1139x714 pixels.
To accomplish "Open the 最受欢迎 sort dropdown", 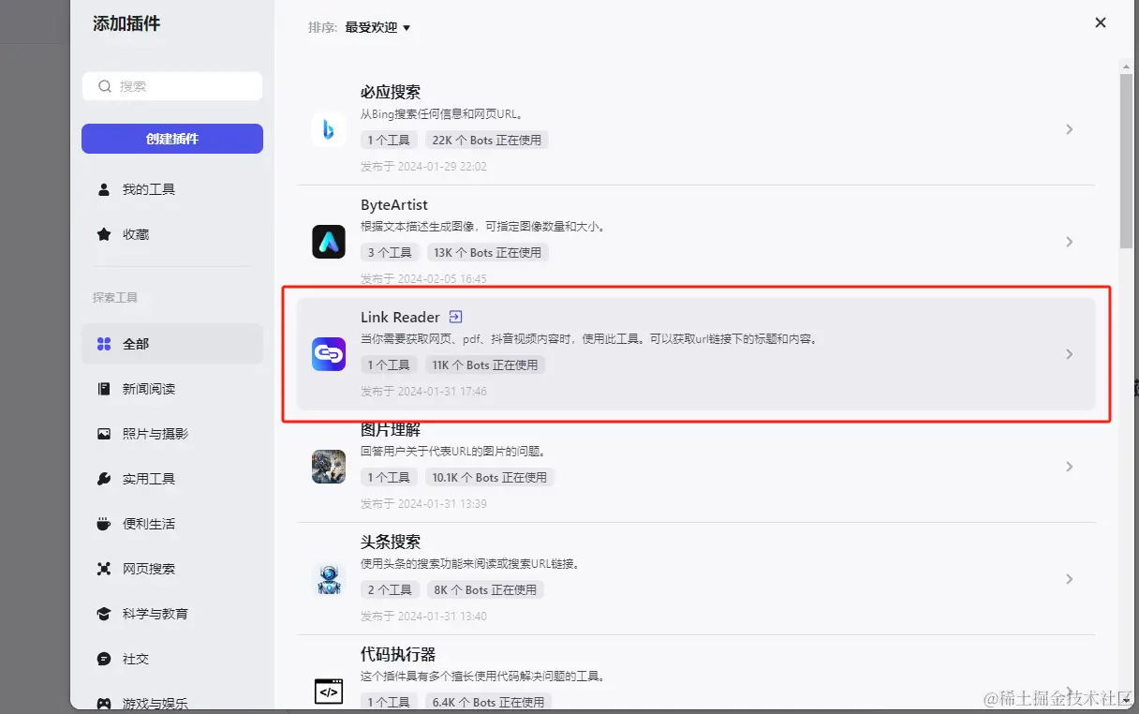I will (377, 27).
